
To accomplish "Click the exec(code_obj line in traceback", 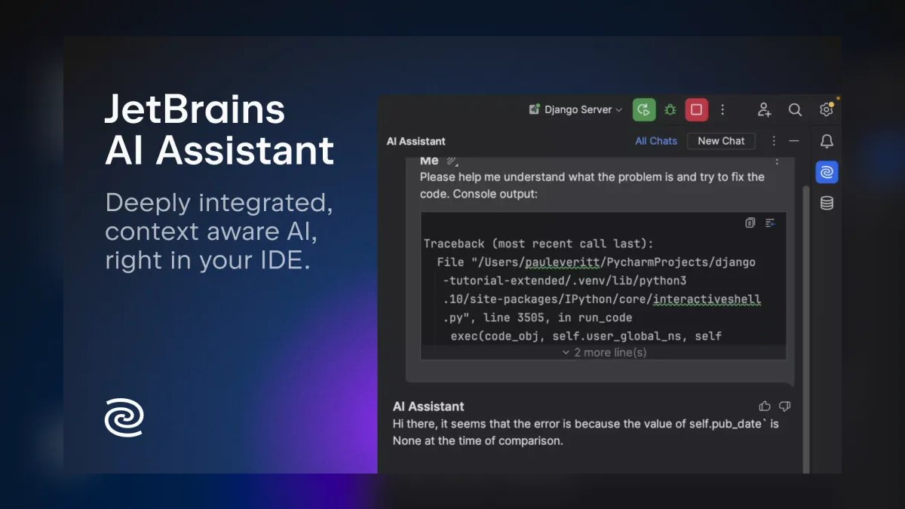I will tap(586, 336).
